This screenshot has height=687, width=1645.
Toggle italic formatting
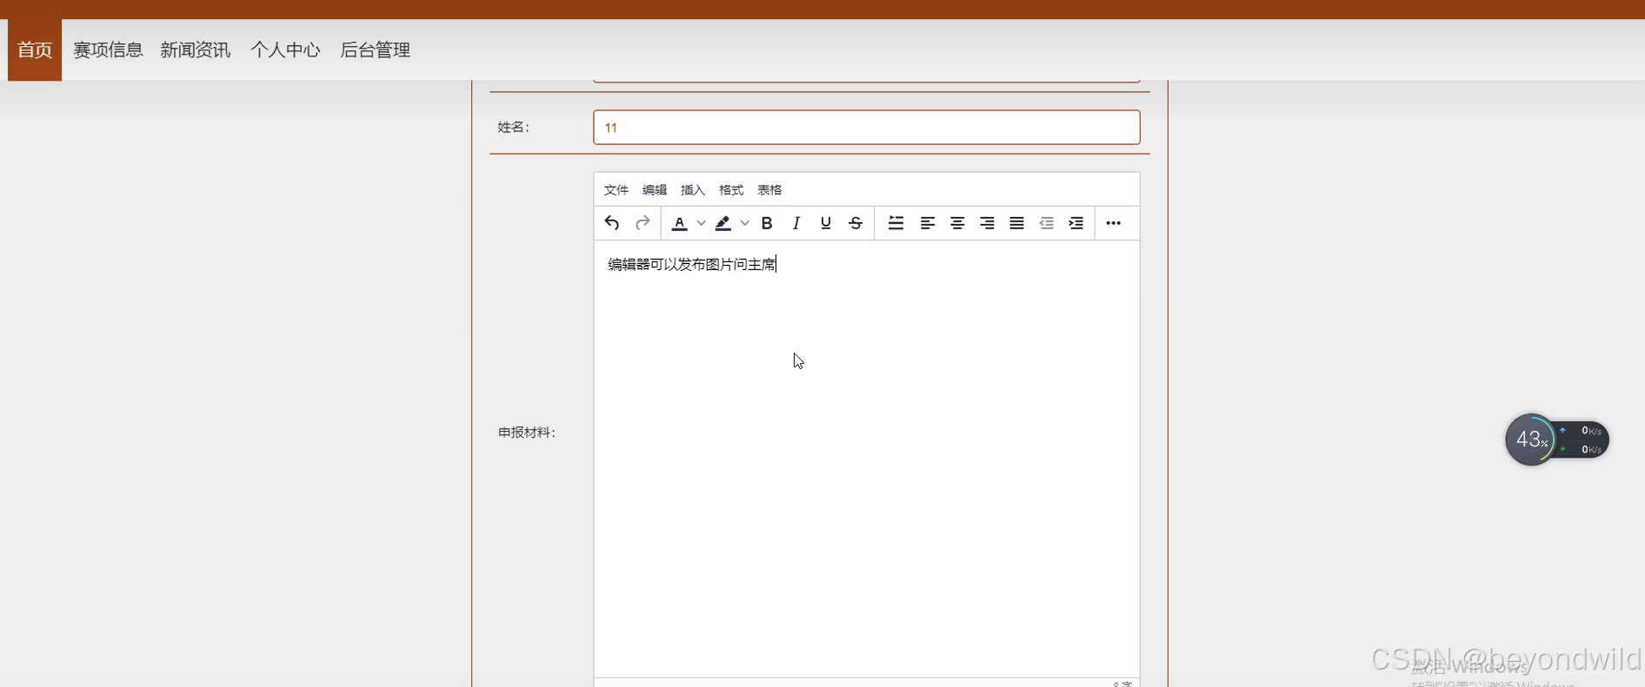pos(796,223)
